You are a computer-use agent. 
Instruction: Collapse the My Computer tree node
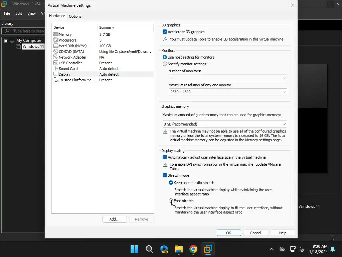(x=6, y=40)
